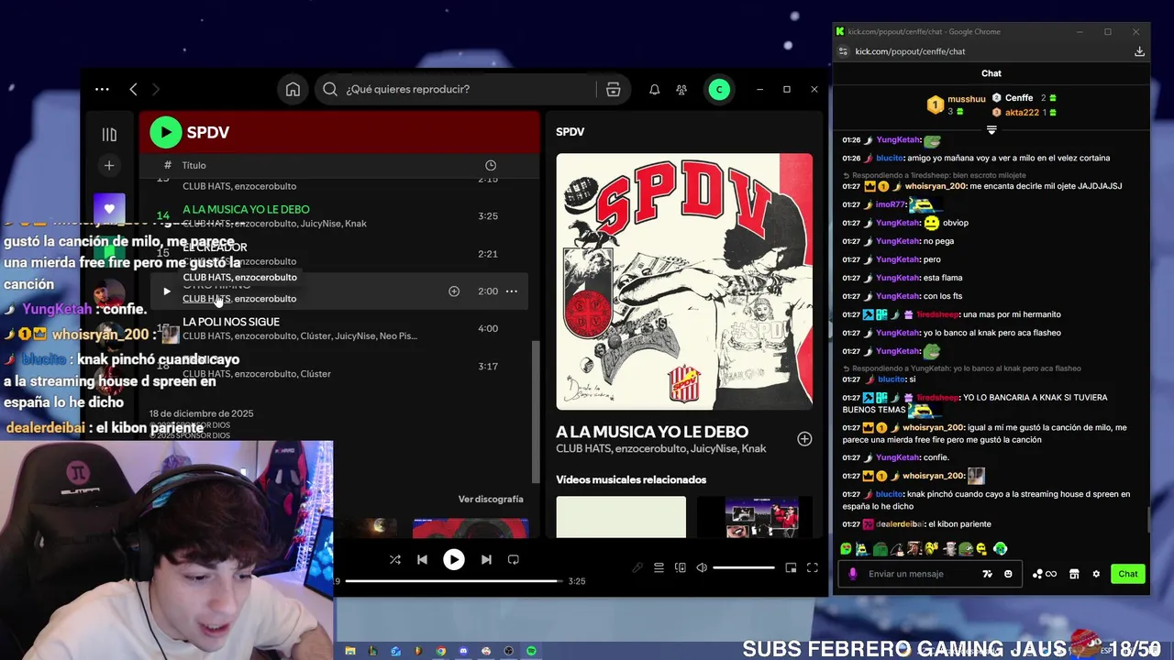The height and width of the screenshot is (660, 1174).
Task: Open Kick chat settings gear
Action: (1096, 574)
